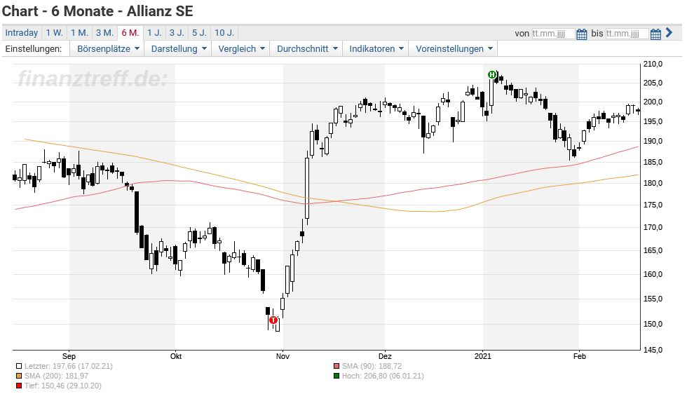Click legend text 'Tief: 150,46 (29.10.20)'
The height and width of the screenshot is (394, 687).
point(62,386)
